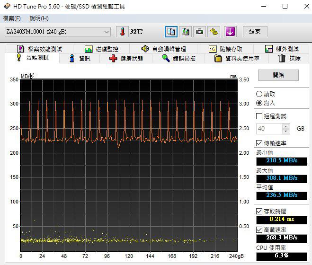This screenshot has height=265, width=312.
Task: Open the 檔案 menu
Action: pyautogui.click(x=12, y=18)
